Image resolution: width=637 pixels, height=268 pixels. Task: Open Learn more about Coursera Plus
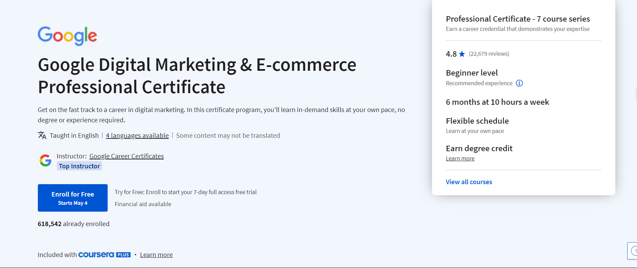(x=156, y=255)
